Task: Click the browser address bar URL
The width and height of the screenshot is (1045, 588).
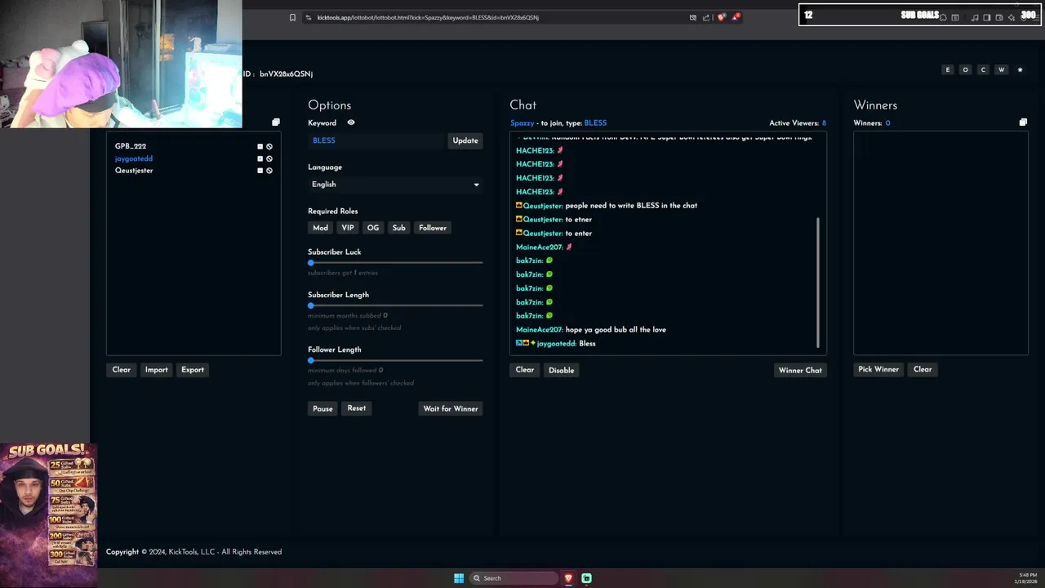Action: pos(427,17)
